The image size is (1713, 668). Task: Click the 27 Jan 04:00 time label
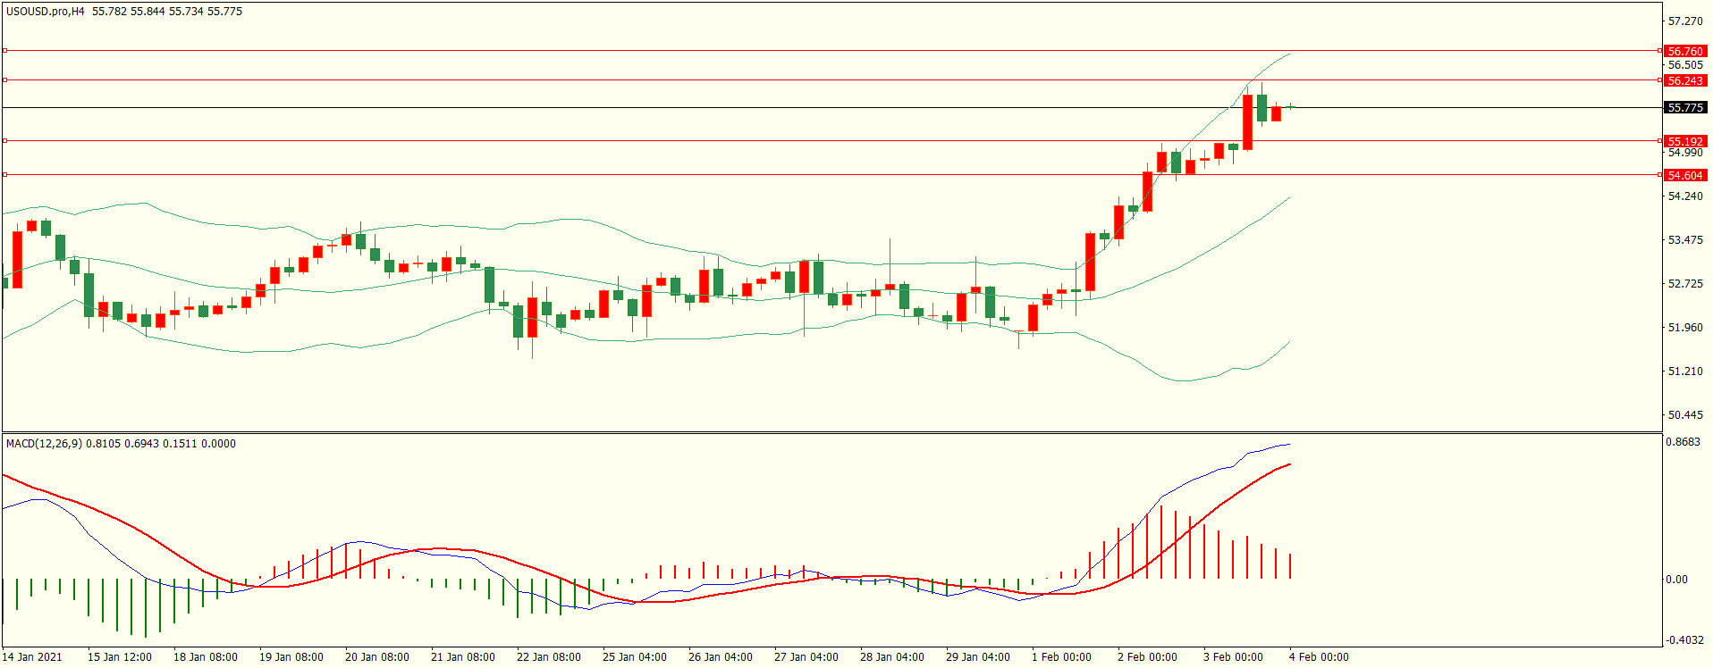pyautogui.click(x=806, y=656)
